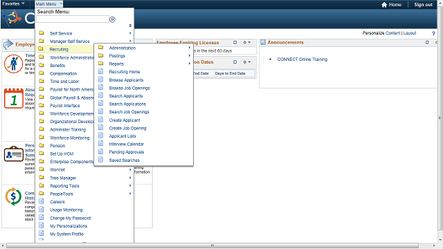
Task: Click Personalize Content link
Action: 381,33
